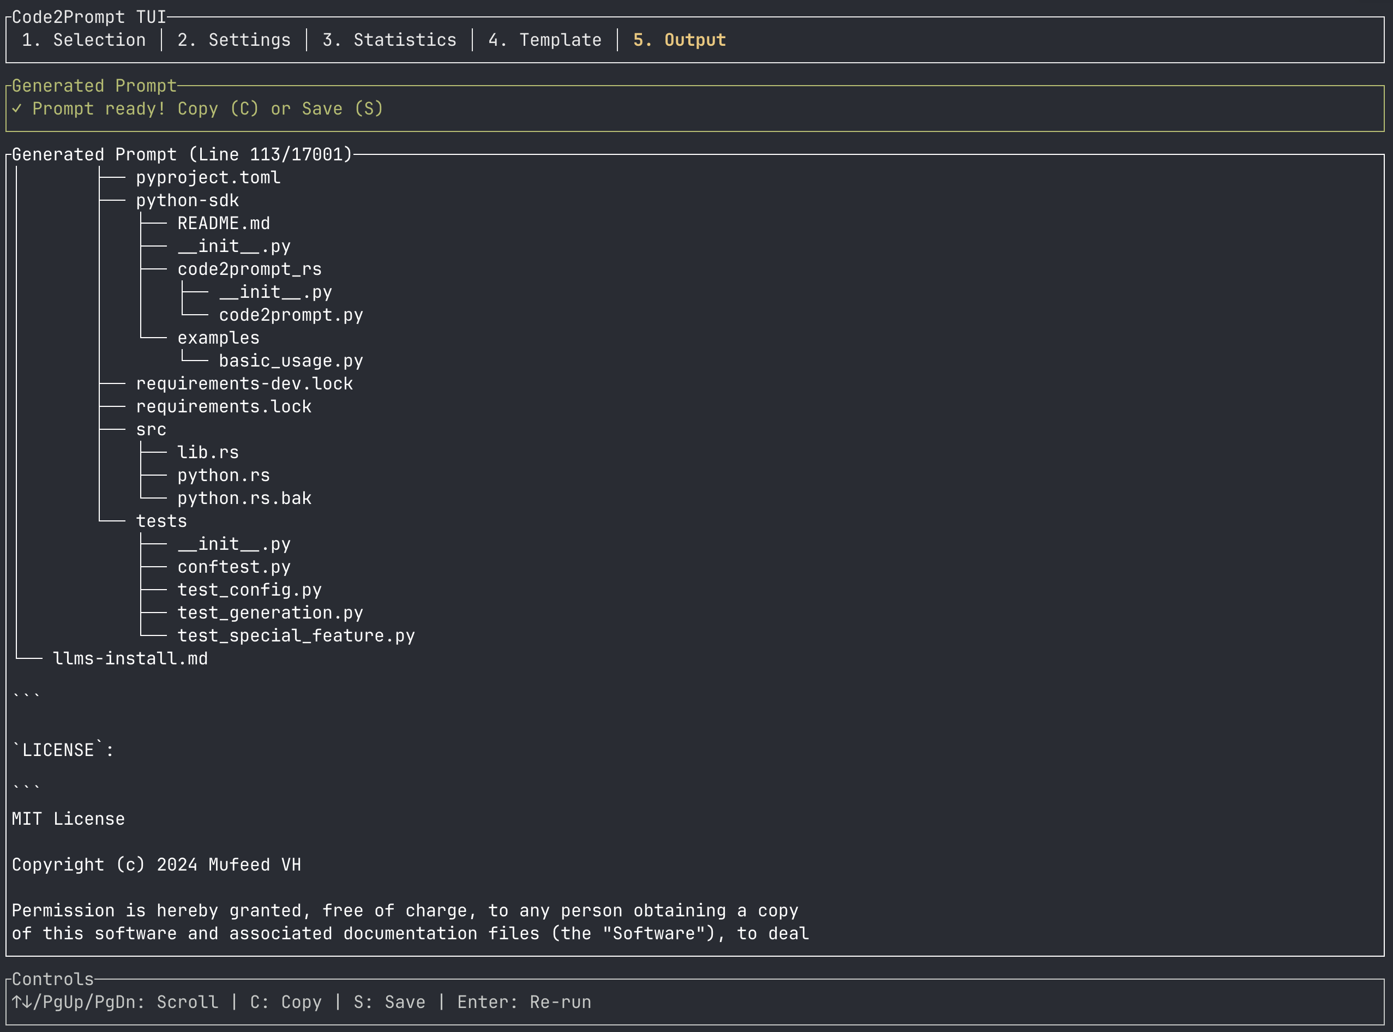
Task: Select conftest.py in the tests folder
Action: click(234, 567)
